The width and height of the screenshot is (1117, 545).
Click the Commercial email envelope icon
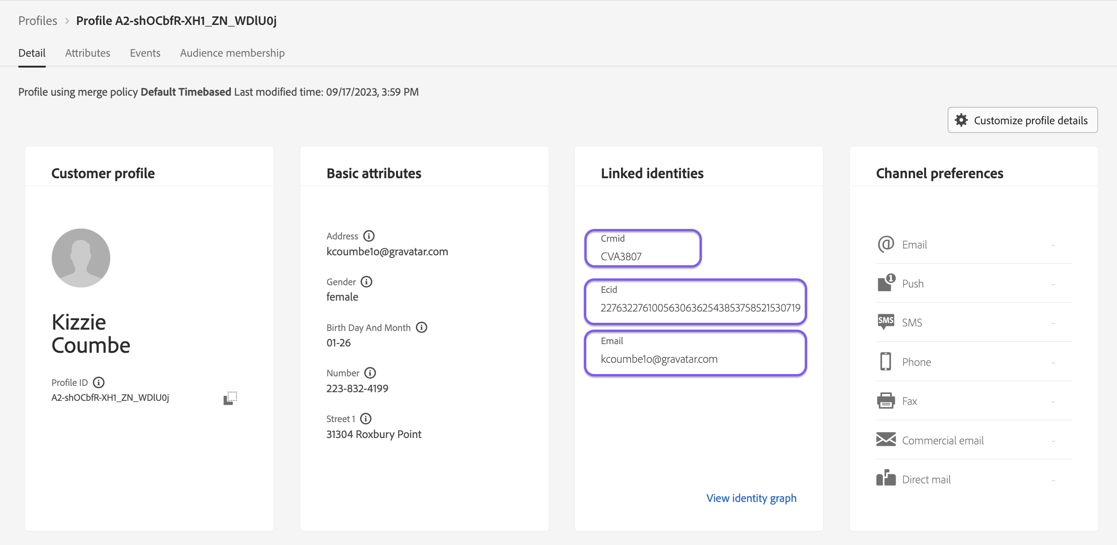tap(886, 439)
